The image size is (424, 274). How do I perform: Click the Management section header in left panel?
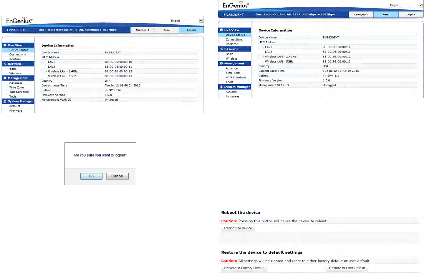point(18,78)
